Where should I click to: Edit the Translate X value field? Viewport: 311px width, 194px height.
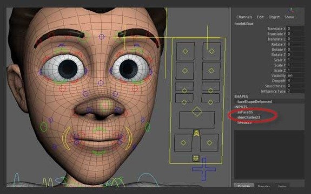(x=295, y=29)
